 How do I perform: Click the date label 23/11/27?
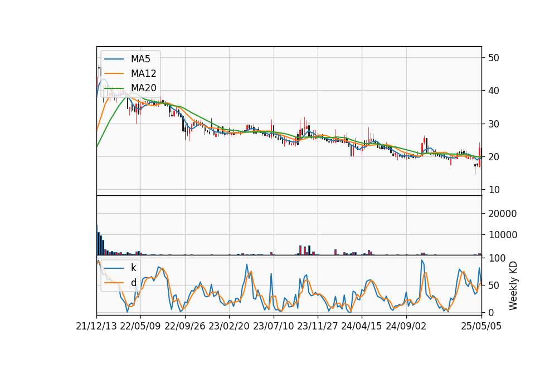[317, 326]
